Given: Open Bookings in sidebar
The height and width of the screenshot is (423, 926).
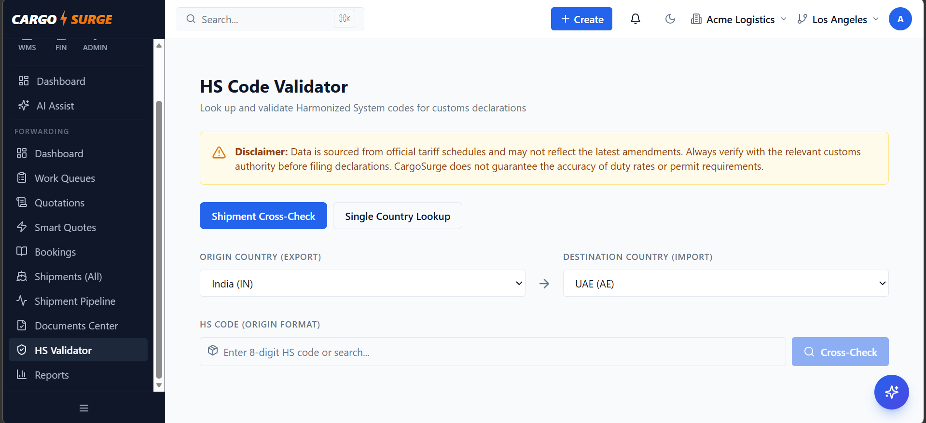Looking at the screenshot, I should tap(77, 252).
